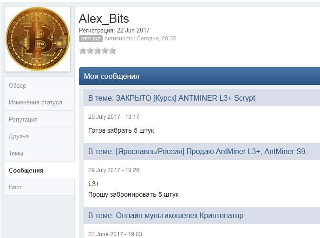Screen dimensions: 320x238
Task: Click the first rating star
Action: click(83, 51)
